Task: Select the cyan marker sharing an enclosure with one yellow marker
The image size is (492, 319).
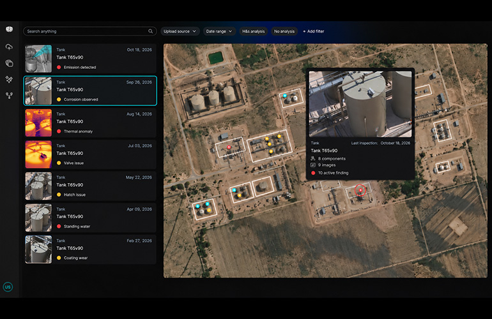Action: click(234, 190)
